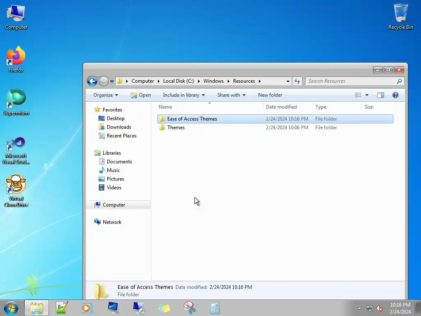Viewport: 421px width, 316px height.
Task: Select the Computer desktop icon
Action: click(16, 16)
